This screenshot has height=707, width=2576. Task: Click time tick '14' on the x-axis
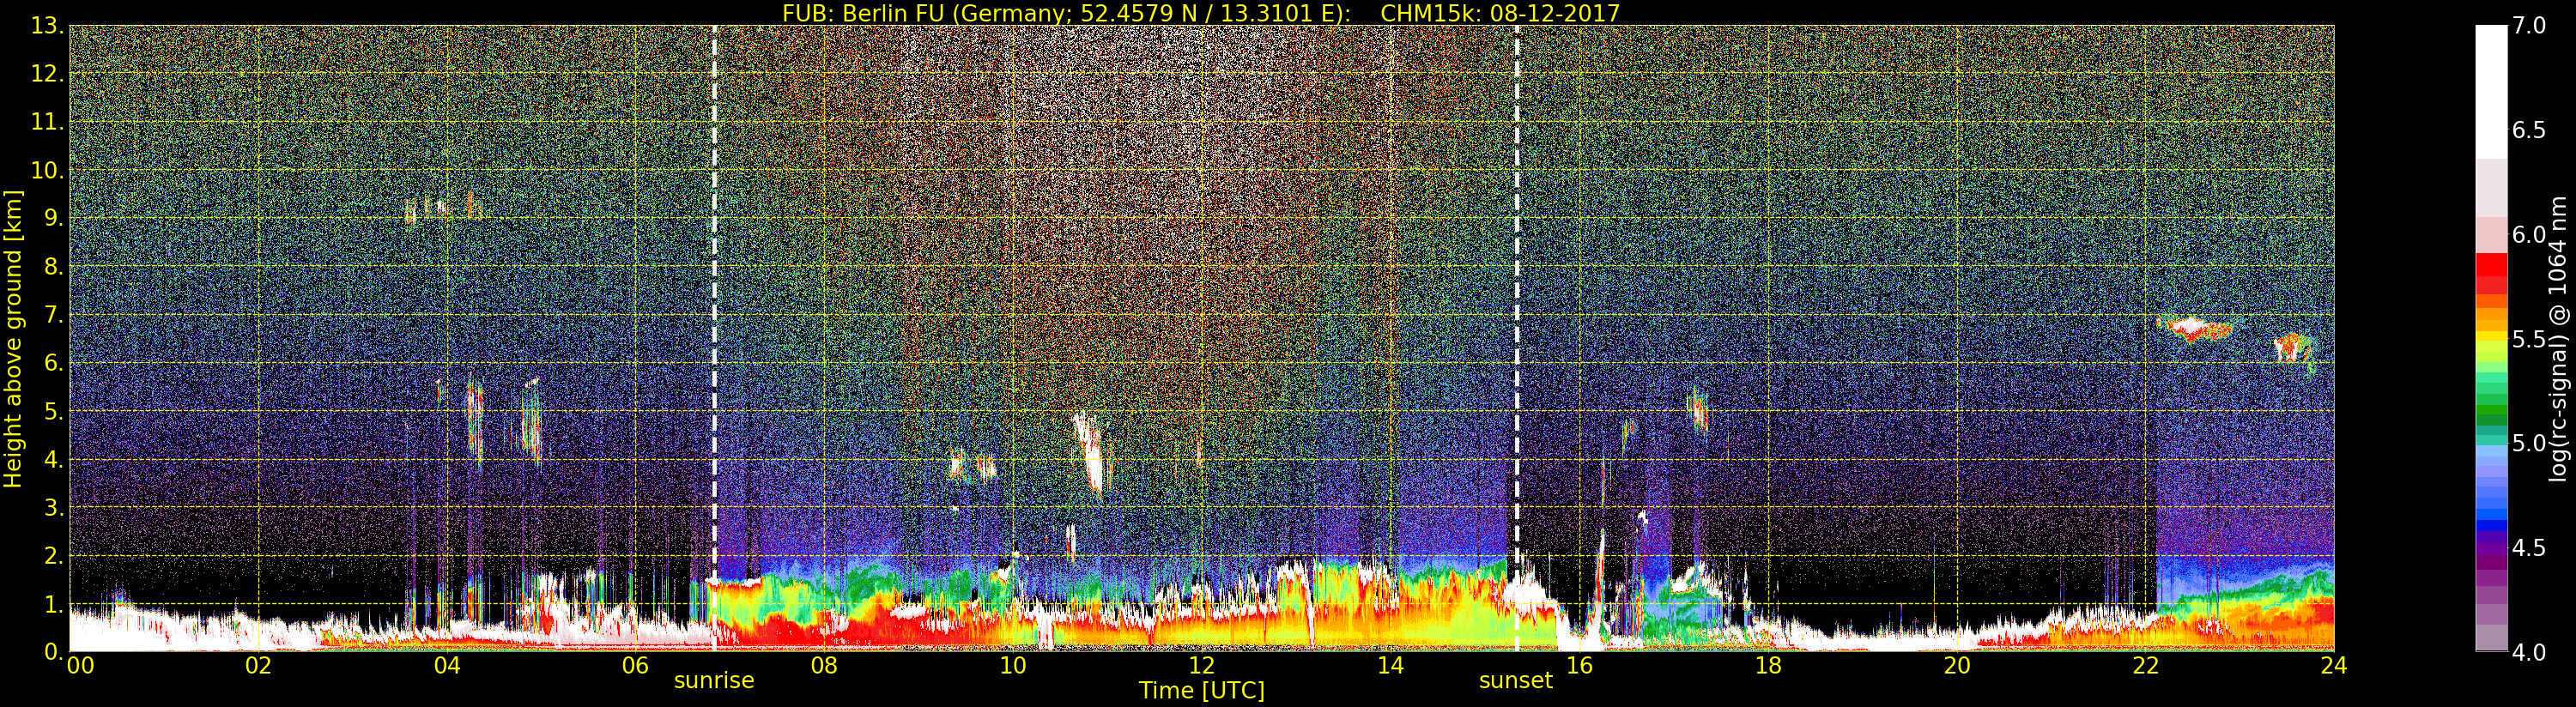pyautogui.click(x=1390, y=665)
